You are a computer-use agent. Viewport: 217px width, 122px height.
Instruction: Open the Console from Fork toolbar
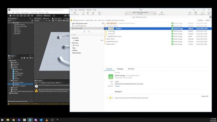[196, 13]
